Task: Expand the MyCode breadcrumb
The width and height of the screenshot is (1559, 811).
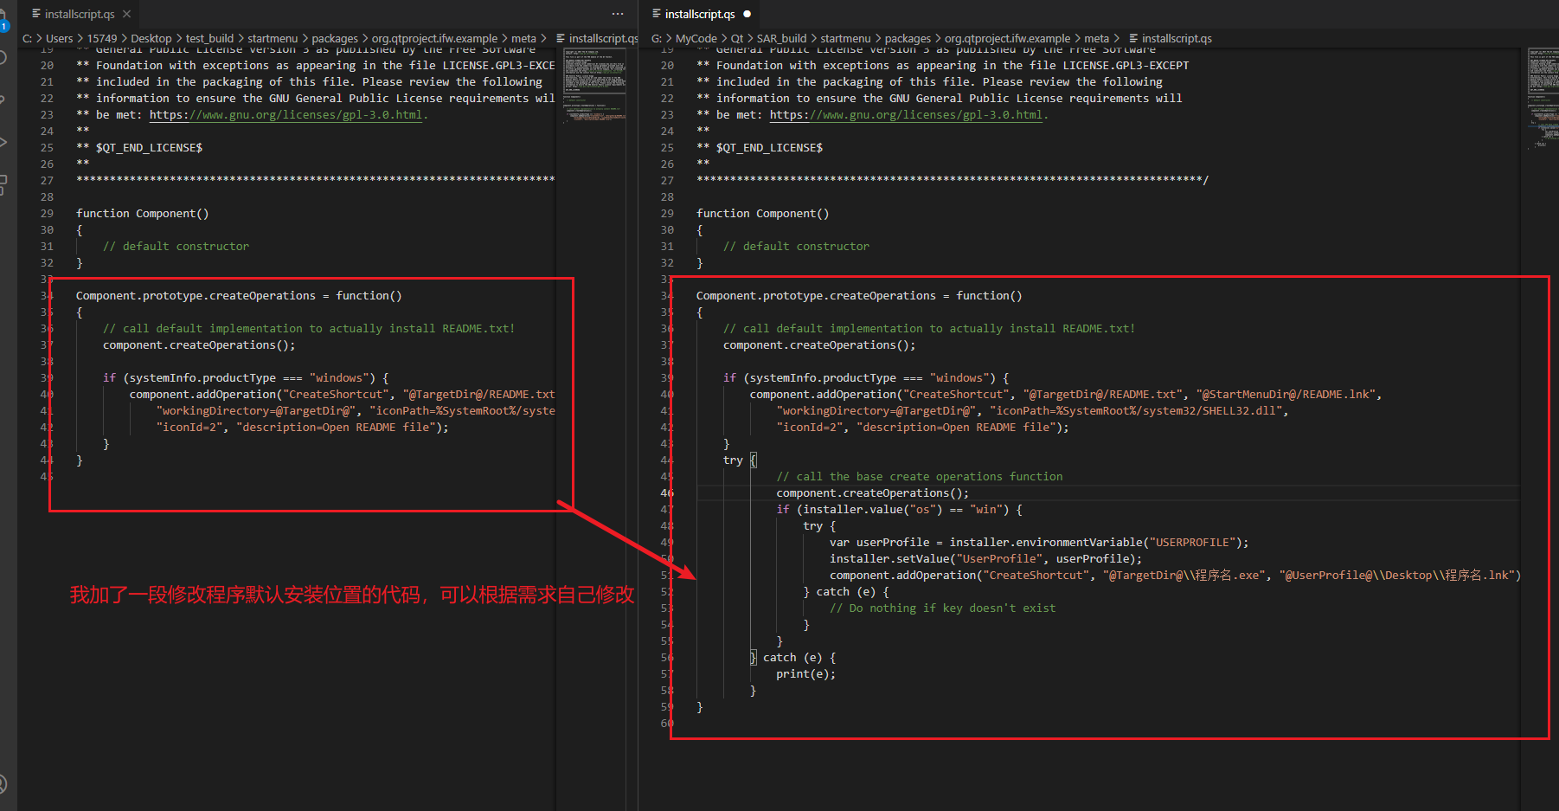Action: (696, 38)
